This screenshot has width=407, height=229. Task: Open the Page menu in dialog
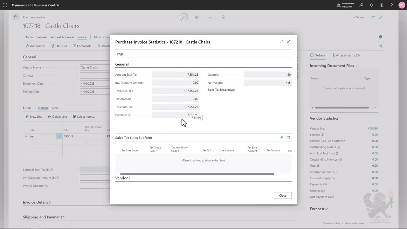[120, 54]
